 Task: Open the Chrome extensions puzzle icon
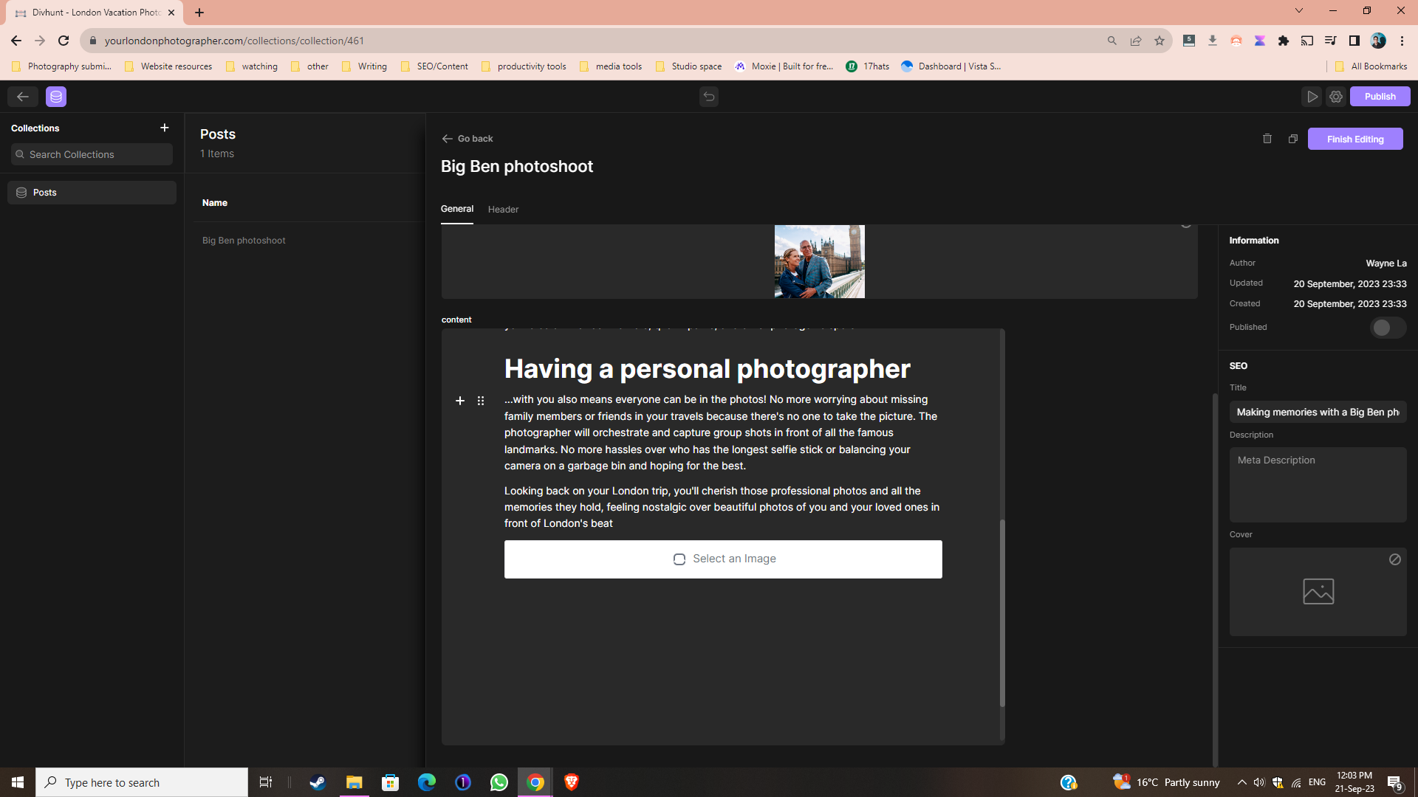[1284, 41]
